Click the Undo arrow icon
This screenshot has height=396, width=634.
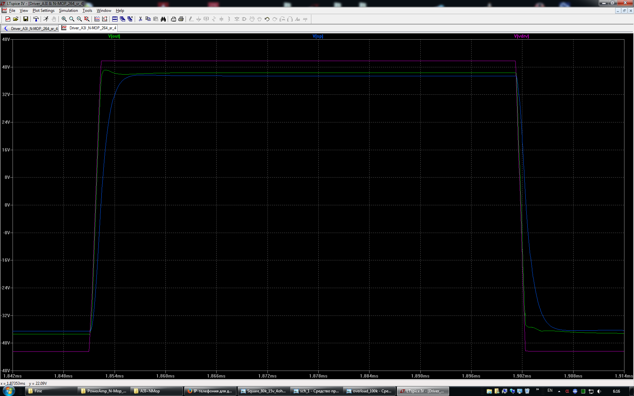coord(267,19)
